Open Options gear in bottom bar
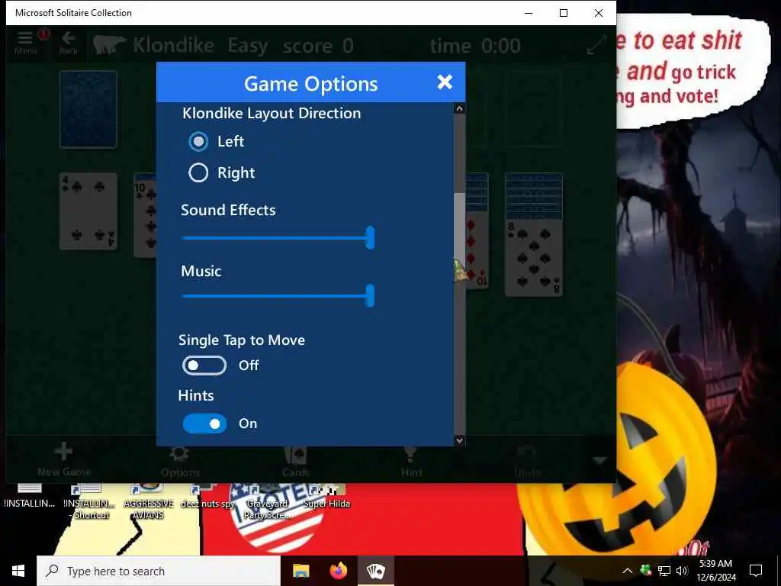This screenshot has height=586, width=781. pyautogui.click(x=180, y=460)
